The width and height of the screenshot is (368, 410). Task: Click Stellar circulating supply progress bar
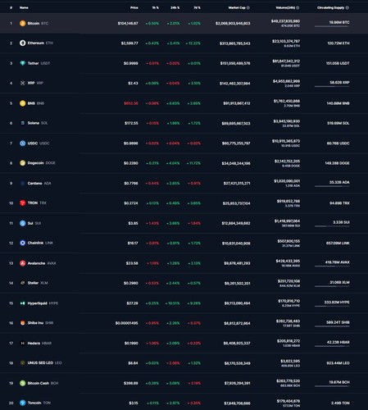tap(332, 286)
